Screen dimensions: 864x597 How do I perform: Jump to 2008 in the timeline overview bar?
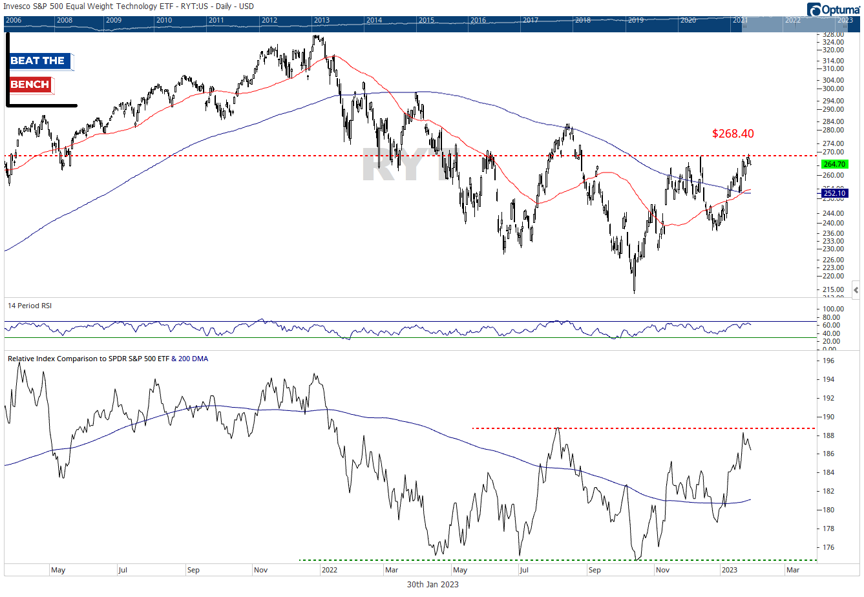pos(65,20)
